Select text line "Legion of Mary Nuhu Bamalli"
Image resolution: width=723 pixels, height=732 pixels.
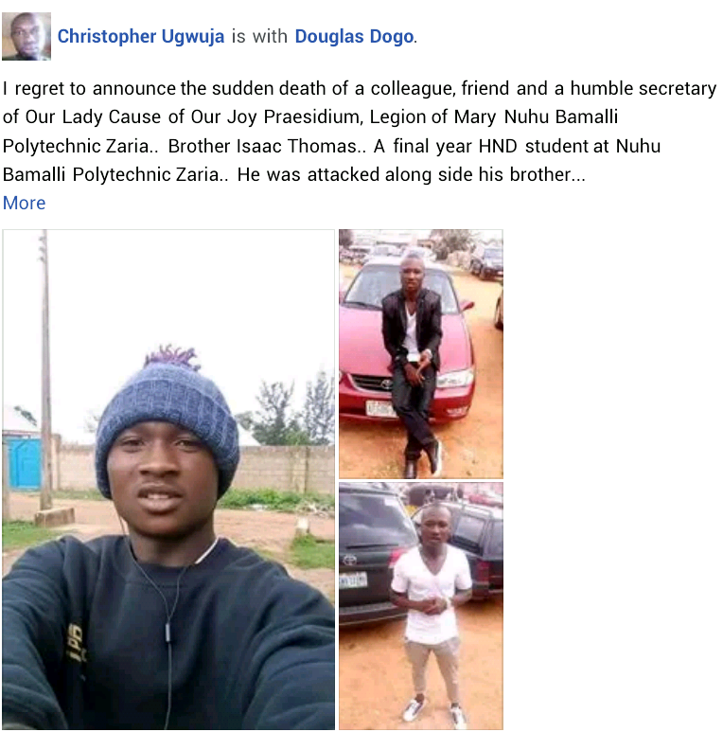pyautogui.click(x=493, y=116)
